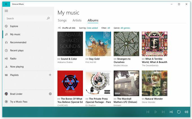Viewport: 192px width, 119px height.
Task: Click the Sound & Color title
Action: point(69,59)
